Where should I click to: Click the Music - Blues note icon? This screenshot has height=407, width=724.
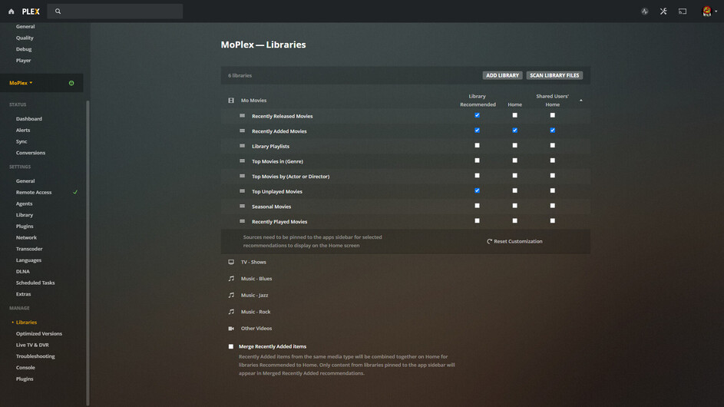231,279
